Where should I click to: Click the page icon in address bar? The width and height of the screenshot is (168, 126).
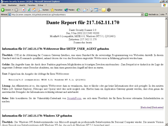coord(10,14)
